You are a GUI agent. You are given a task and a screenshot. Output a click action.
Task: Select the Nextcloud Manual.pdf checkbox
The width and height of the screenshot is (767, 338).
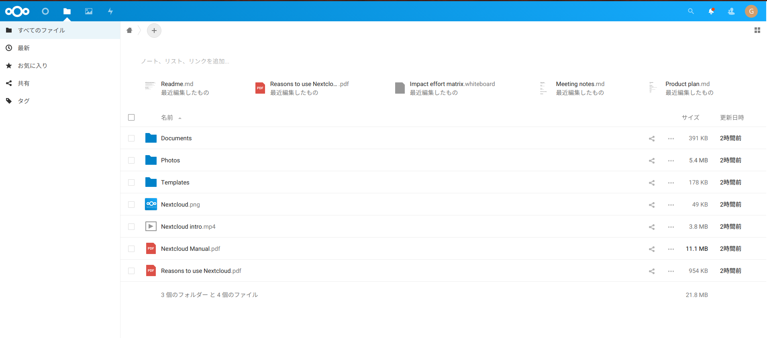131,249
